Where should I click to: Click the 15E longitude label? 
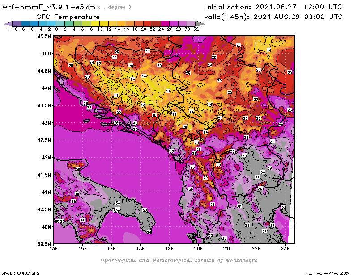(x=54, y=248)
